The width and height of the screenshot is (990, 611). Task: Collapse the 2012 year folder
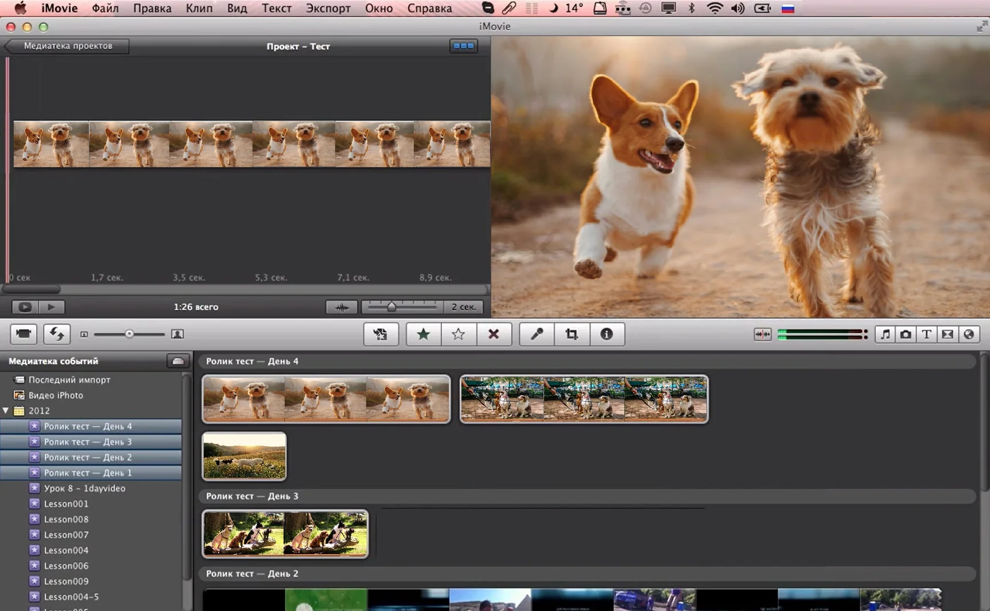6,411
